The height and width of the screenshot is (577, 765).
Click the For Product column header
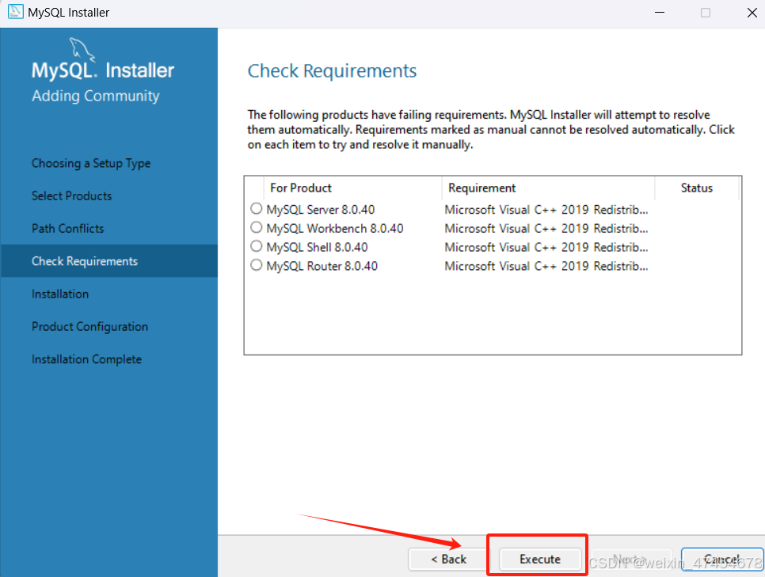point(352,188)
